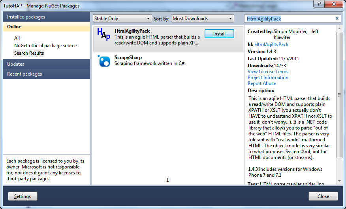Click the HtmlAgilityPack HAP logo icon
This screenshot has width=346, height=209.
click(x=103, y=35)
